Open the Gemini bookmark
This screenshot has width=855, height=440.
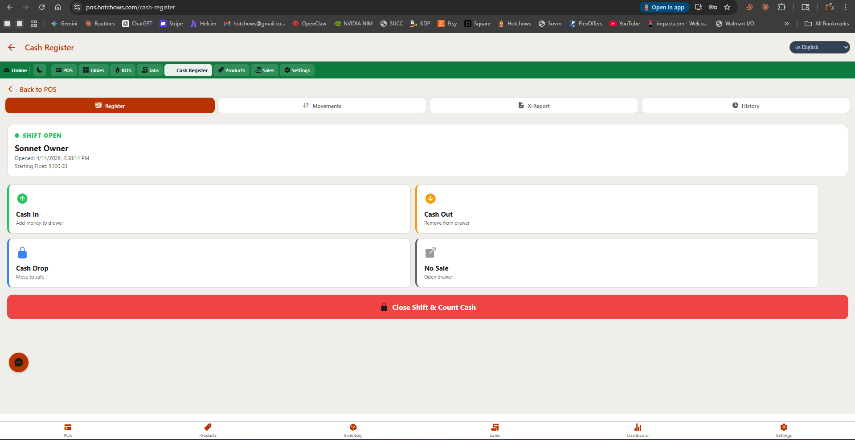(x=64, y=24)
